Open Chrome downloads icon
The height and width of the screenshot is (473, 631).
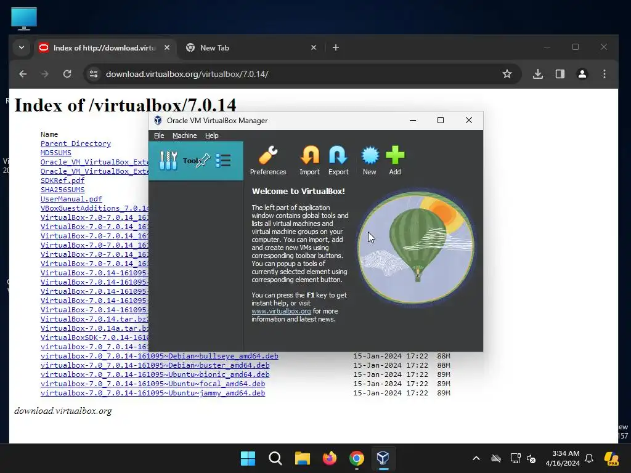[x=538, y=74]
